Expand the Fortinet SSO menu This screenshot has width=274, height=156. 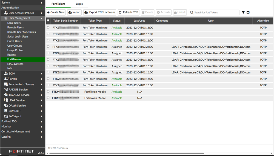[42, 121]
